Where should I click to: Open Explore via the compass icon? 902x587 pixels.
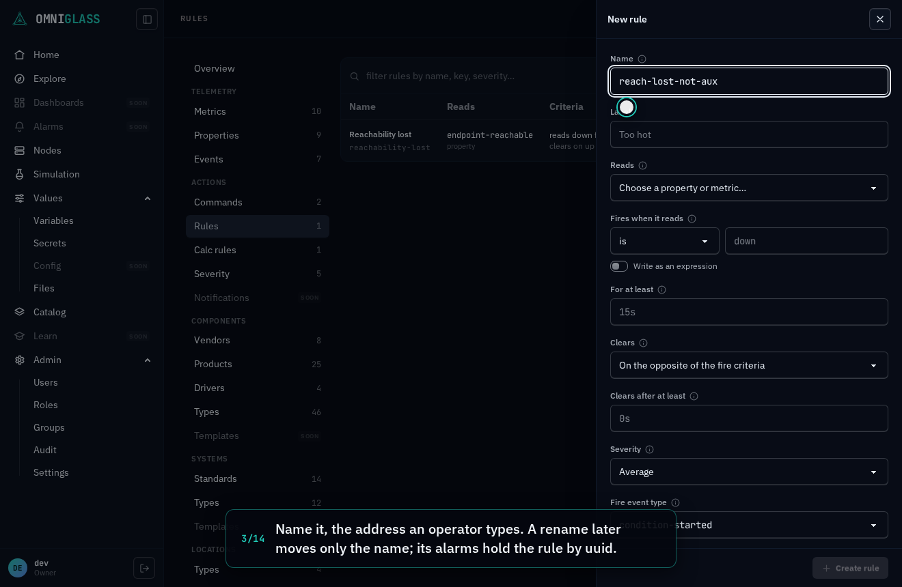[20, 78]
